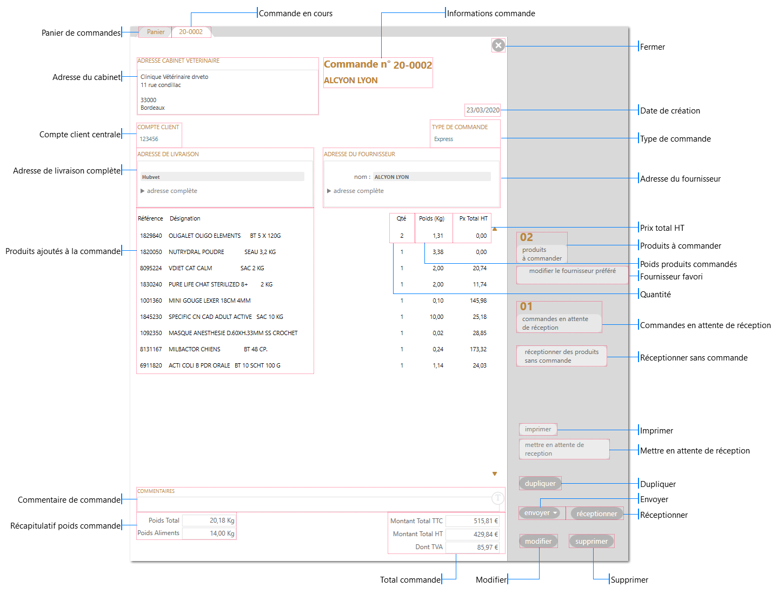The image size is (778, 594).
Task: Click the Compte Client value 123456
Action: [149, 139]
